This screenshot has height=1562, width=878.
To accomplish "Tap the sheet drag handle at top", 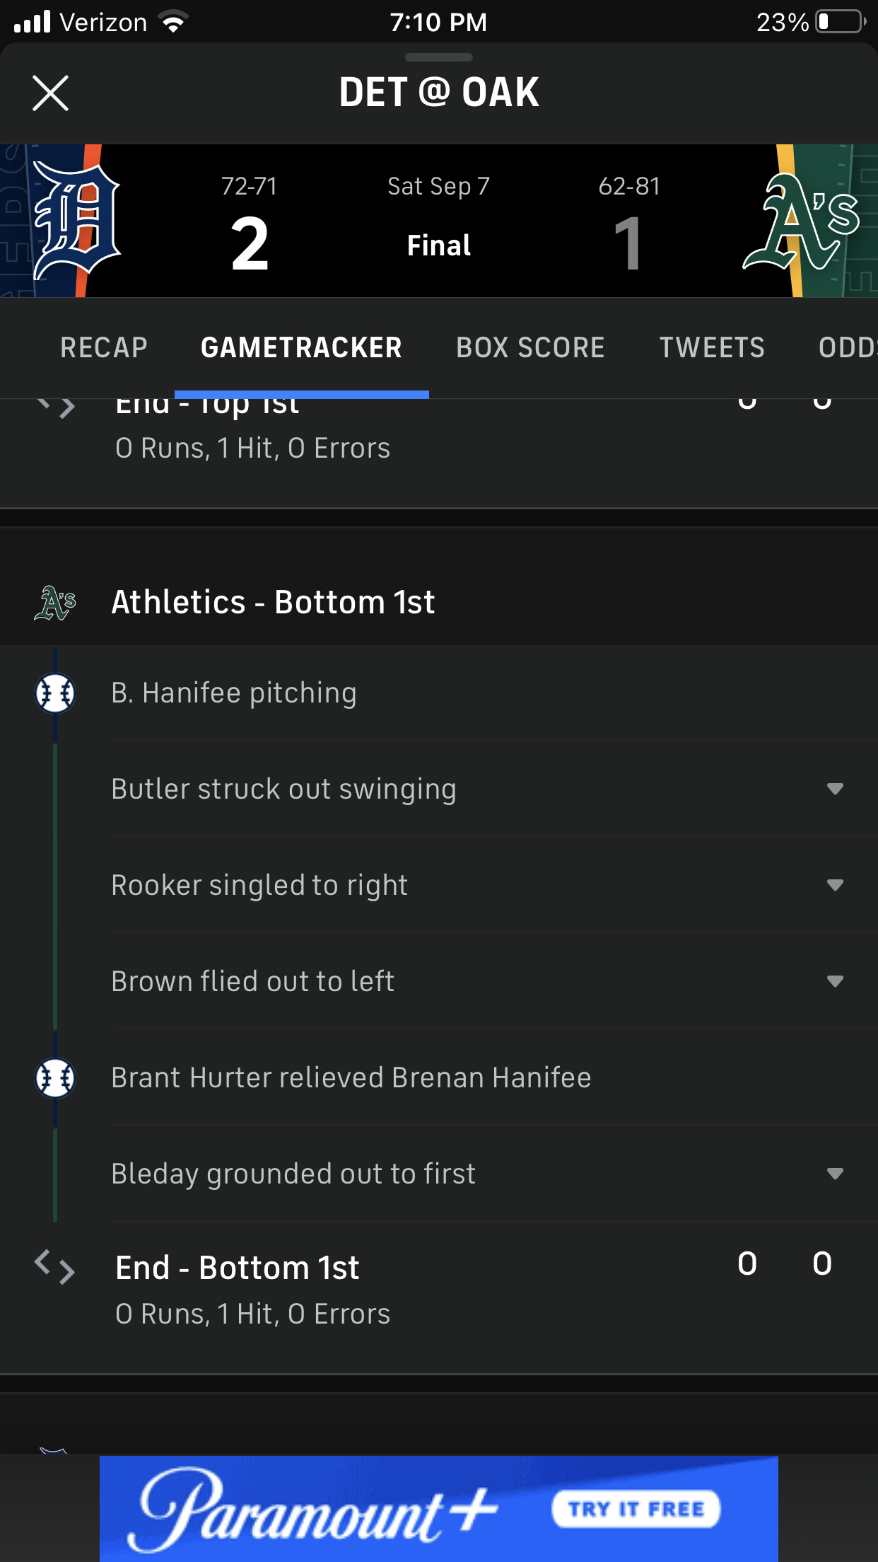I will click(x=438, y=57).
